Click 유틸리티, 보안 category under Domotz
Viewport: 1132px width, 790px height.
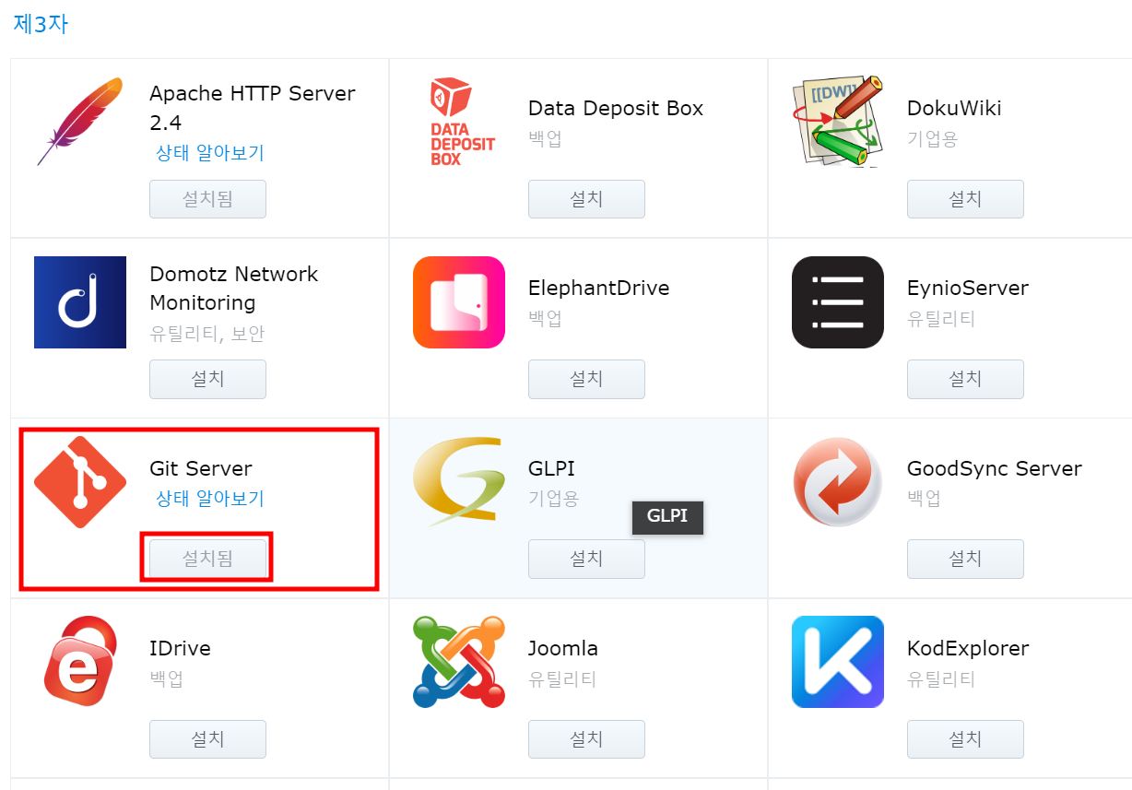(x=207, y=334)
